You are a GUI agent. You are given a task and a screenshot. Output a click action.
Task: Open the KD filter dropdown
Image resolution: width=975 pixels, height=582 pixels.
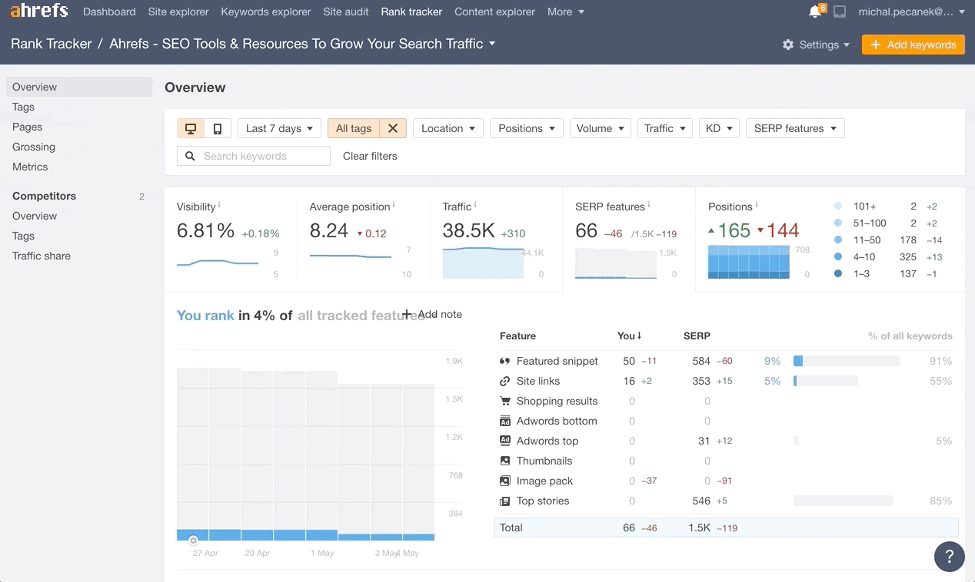(719, 128)
